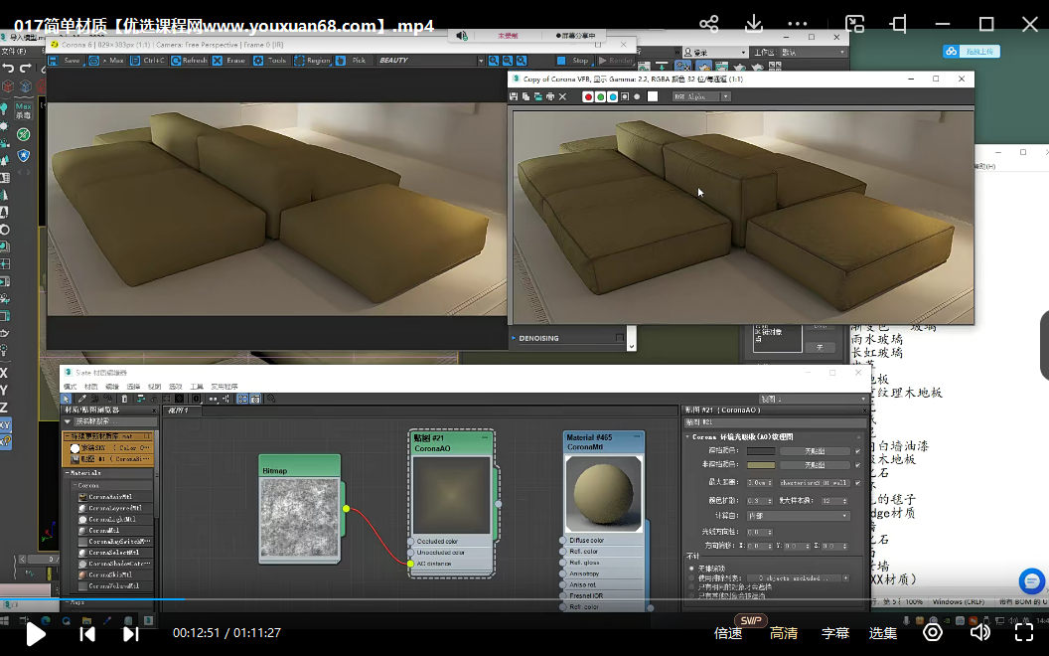Viewport: 1049px width, 656px height.
Task: Toggle fullscreen in the video player
Action: pyautogui.click(x=1024, y=632)
